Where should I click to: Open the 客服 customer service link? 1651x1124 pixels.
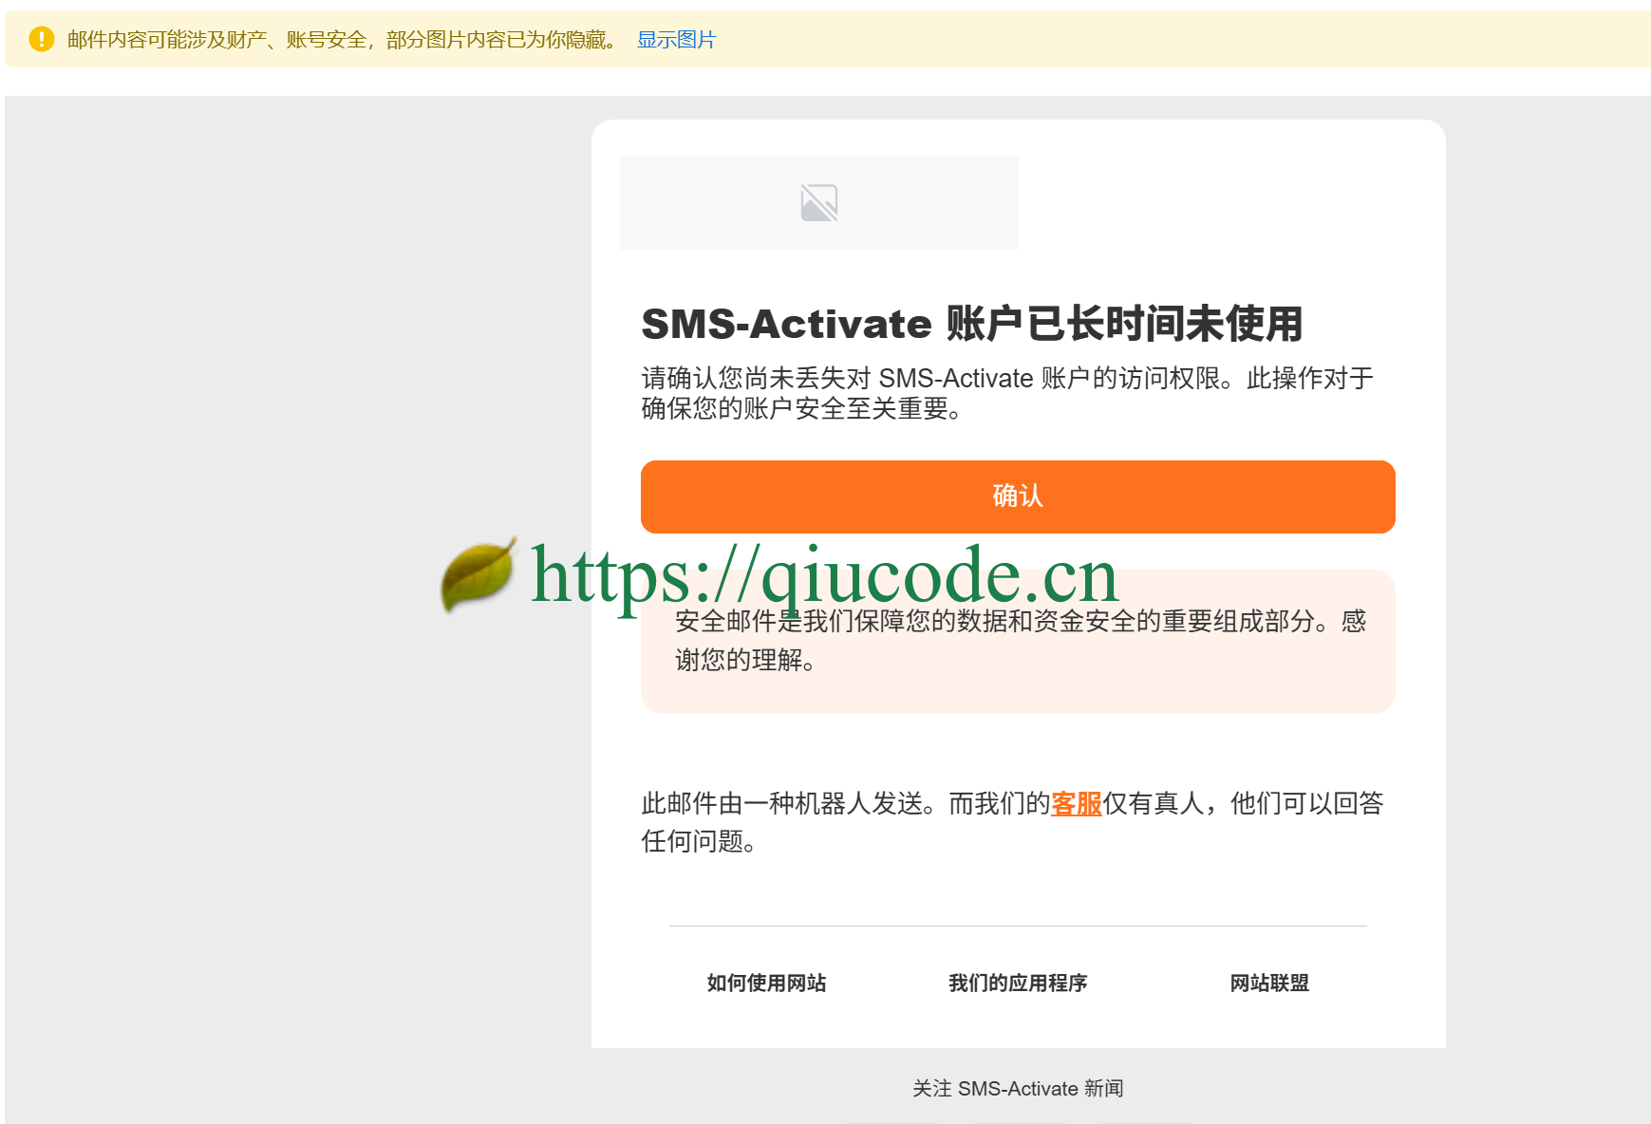click(1076, 803)
